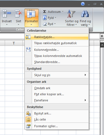Restore the workbook window
The width and height of the screenshot is (104, 135).
pyautogui.click(x=95, y=4)
